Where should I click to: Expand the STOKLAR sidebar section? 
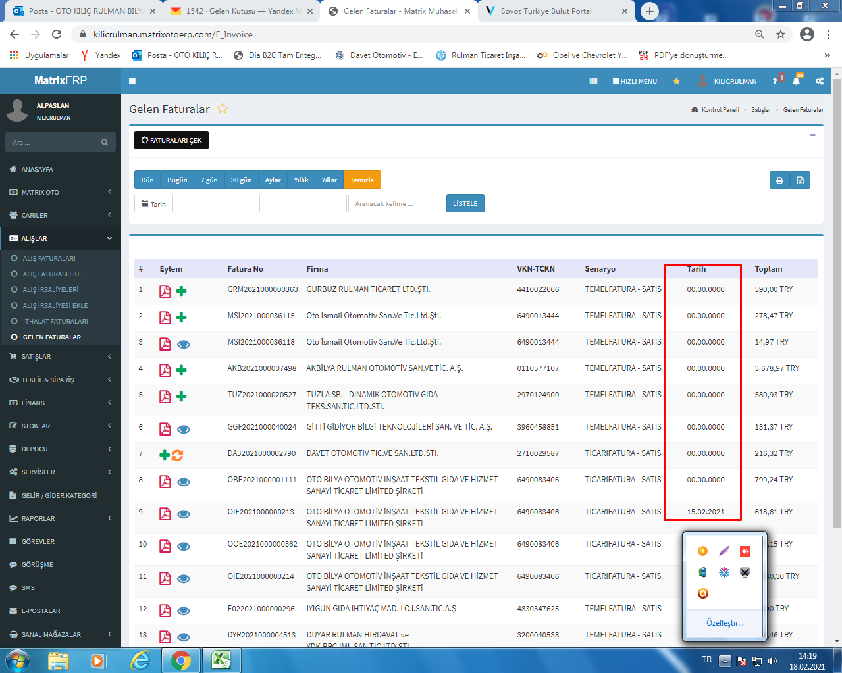click(x=59, y=426)
